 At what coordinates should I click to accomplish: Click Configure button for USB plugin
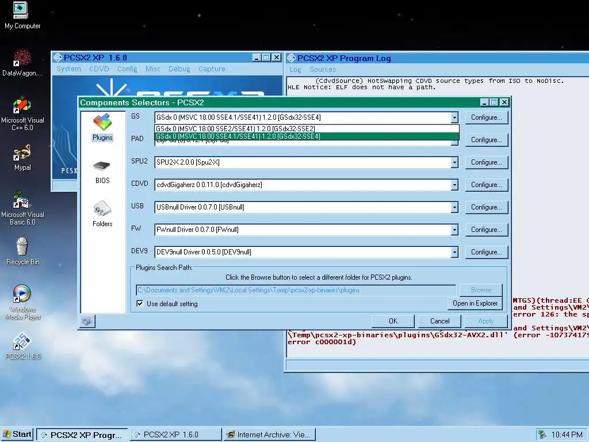pyautogui.click(x=487, y=207)
